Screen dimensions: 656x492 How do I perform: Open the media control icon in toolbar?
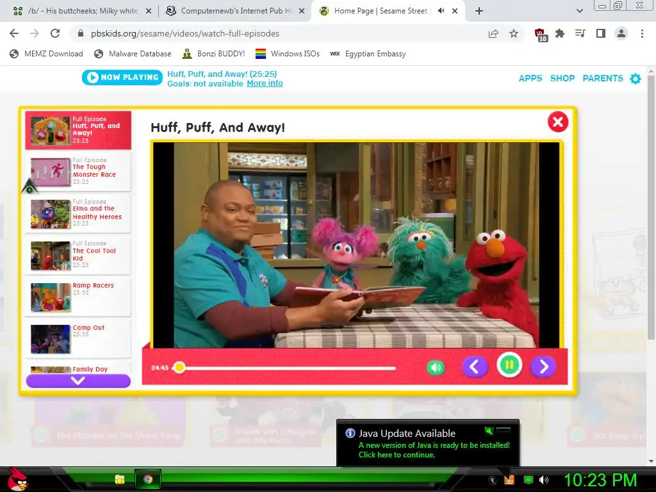(580, 33)
